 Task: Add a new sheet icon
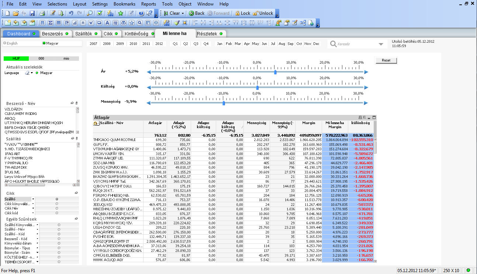[7, 23]
